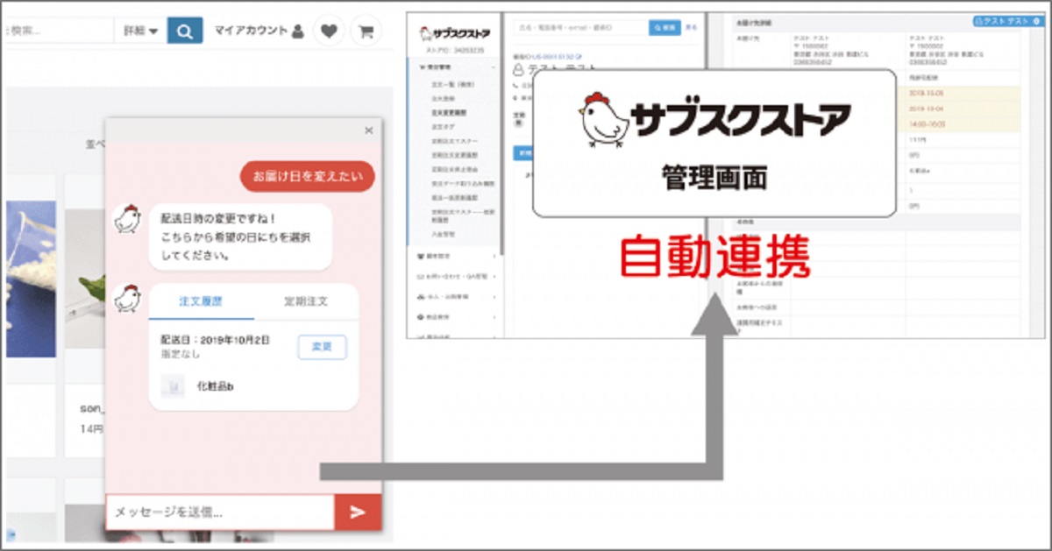Click the 戻る link in admin screen
Image resolution: width=1052 pixels, height=551 pixels.
point(691,28)
